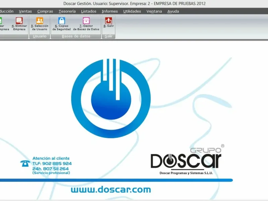The image size is (268, 201).
Task: Click the Salir group label
Action: click(x=109, y=36)
